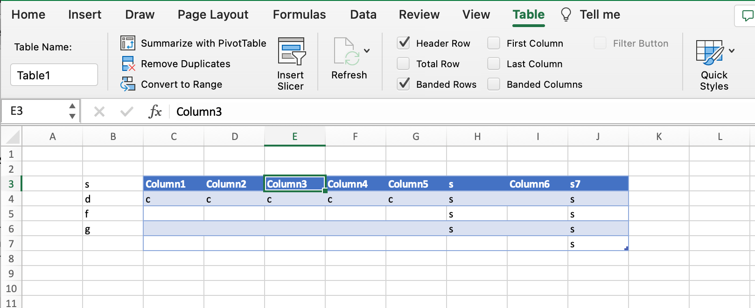Expand the Quick Styles dropdown arrow

tap(732, 51)
